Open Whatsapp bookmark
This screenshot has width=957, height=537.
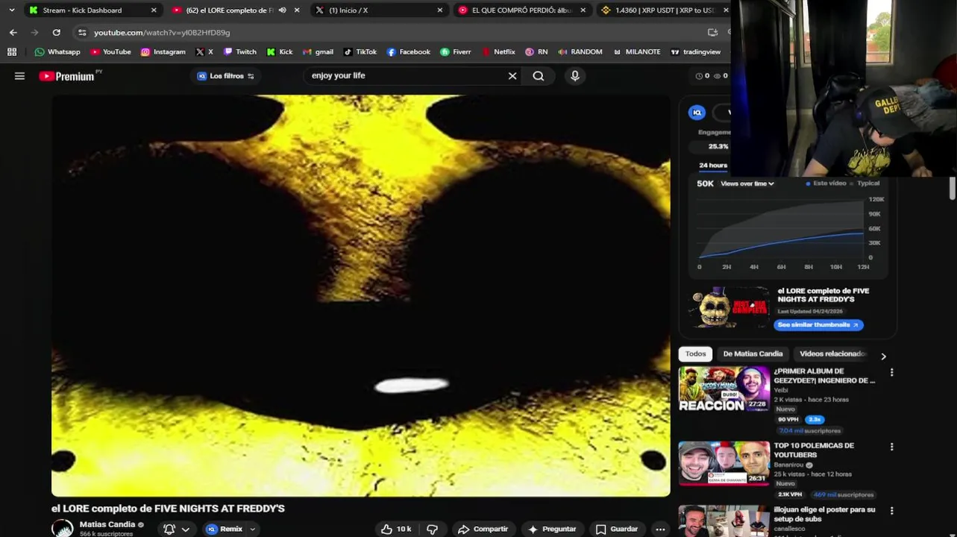(57, 51)
